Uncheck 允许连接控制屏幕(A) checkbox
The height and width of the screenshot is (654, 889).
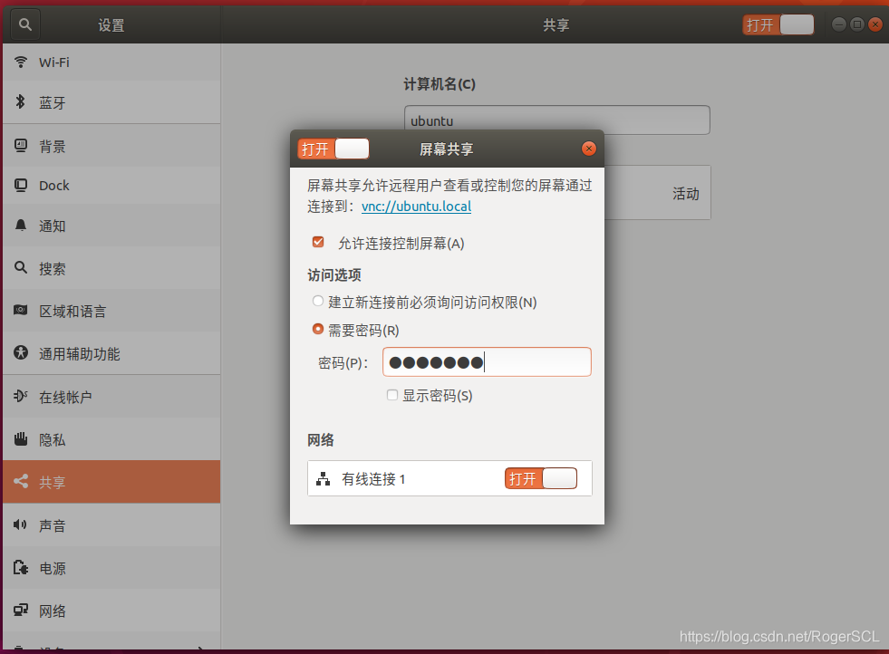318,243
